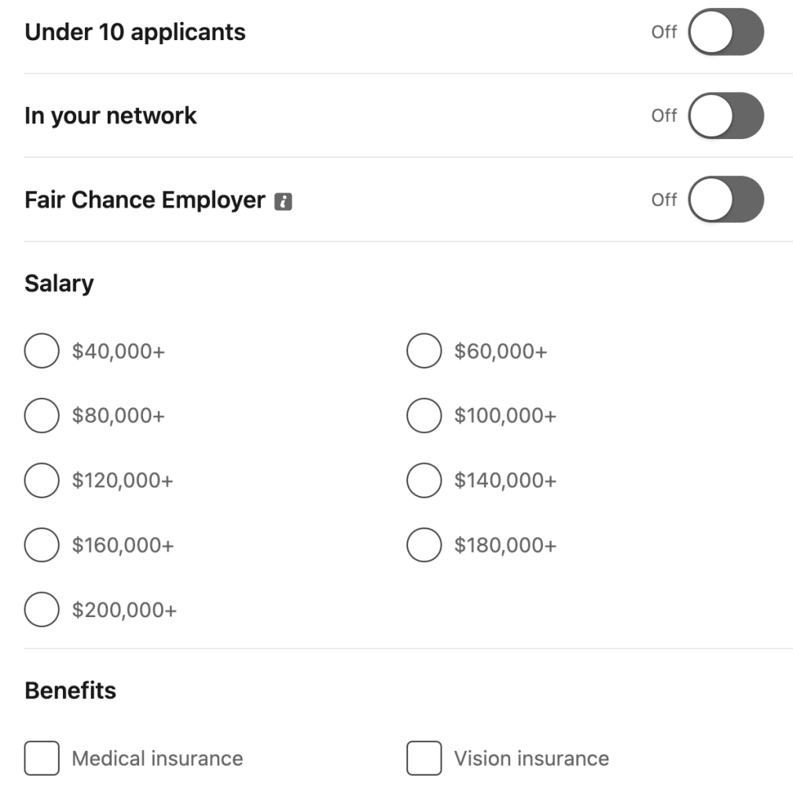The height and width of the screenshot is (805, 793).
Task: Click the Under 10 applicants label
Action: [x=135, y=32]
